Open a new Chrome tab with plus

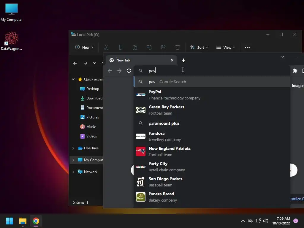[183, 60]
